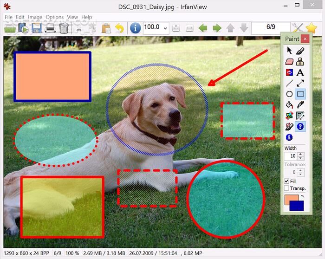Select the Text tool

(300, 72)
